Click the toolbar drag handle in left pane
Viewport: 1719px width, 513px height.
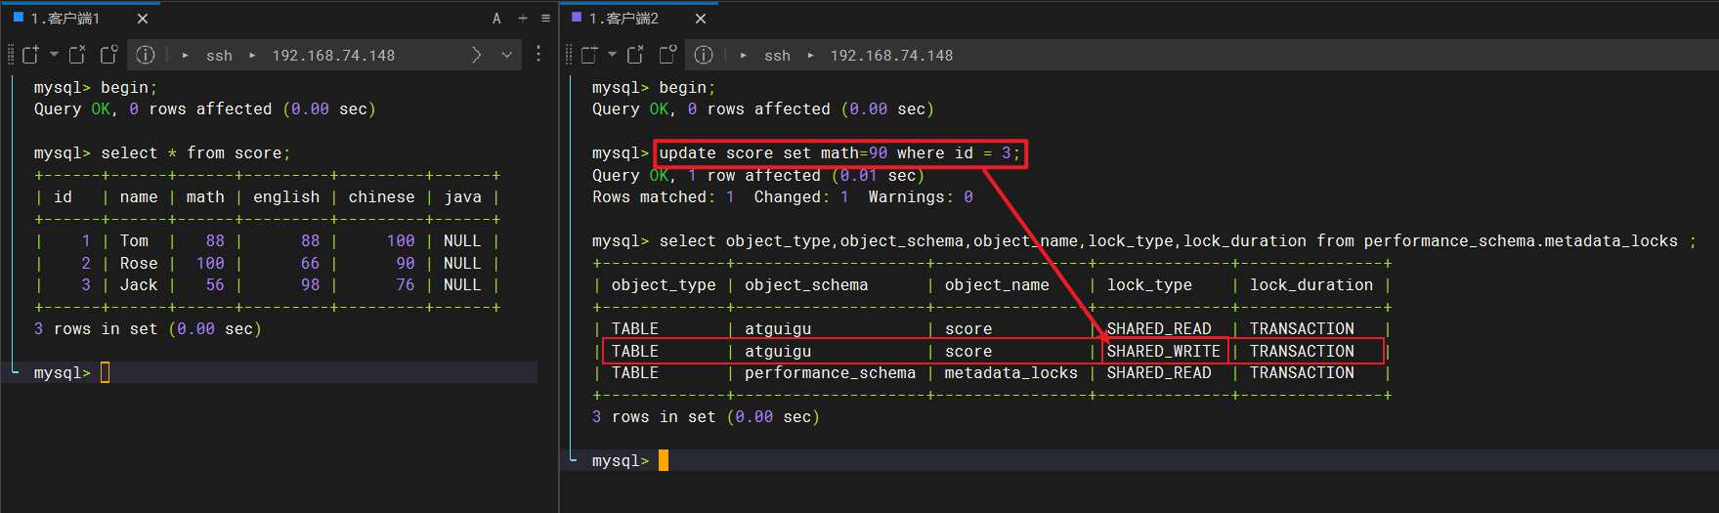point(11,55)
